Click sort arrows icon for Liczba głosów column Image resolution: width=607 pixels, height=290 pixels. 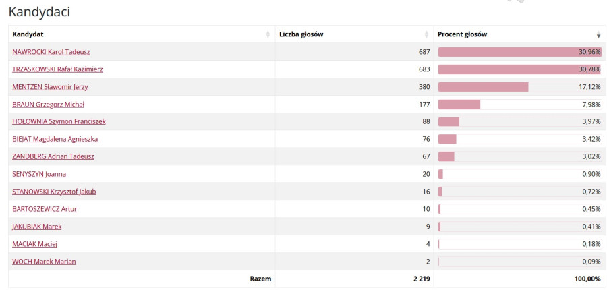tap(426, 34)
